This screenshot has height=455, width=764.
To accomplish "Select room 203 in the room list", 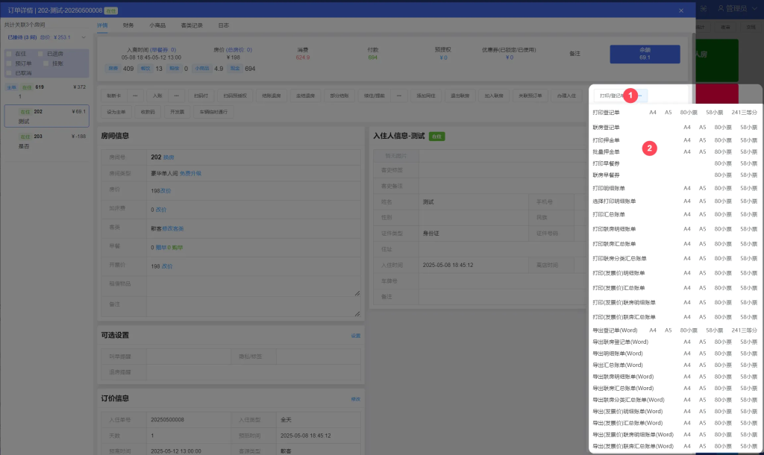I will [x=46, y=140].
